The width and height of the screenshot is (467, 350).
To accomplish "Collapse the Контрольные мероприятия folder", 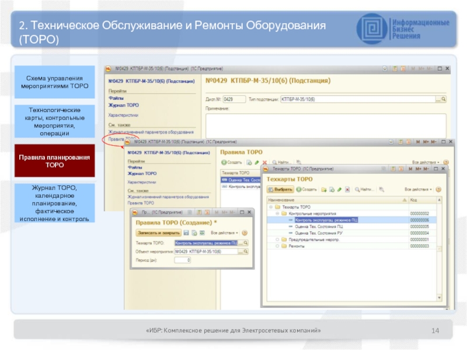I will [277, 213].
